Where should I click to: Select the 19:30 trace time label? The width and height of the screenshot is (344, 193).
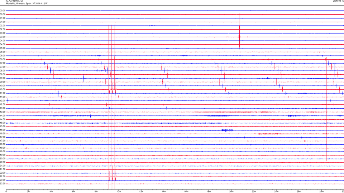3,155
